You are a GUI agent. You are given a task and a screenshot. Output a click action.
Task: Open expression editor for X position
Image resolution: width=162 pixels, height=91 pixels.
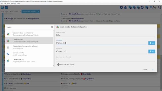tap(152, 43)
